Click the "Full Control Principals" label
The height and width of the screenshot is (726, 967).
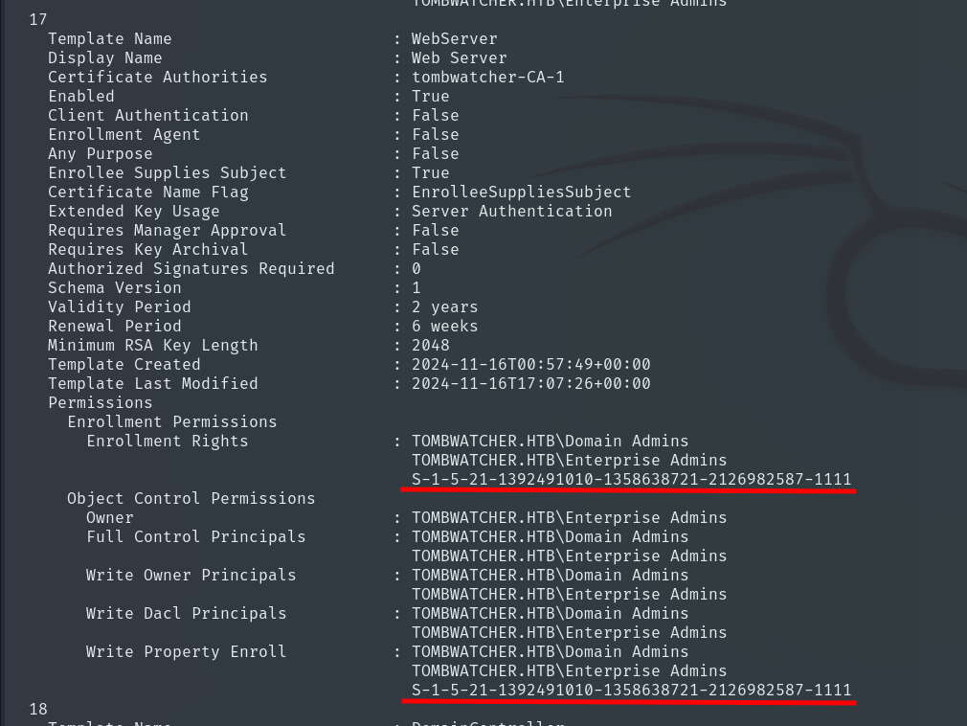(x=195, y=537)
